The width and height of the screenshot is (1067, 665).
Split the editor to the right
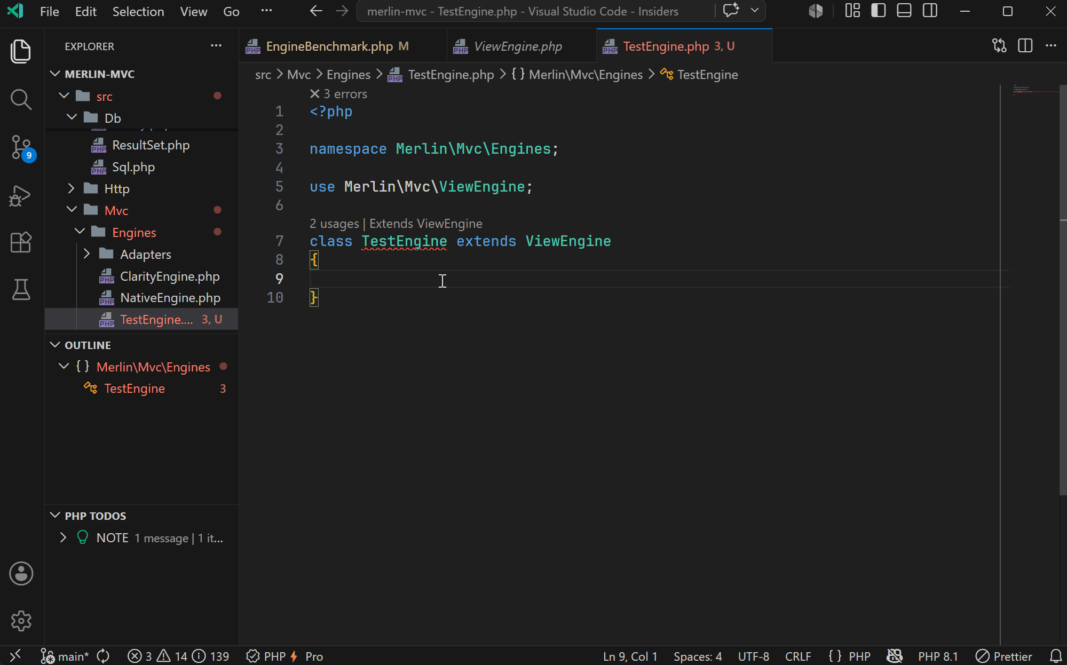(x=1025, y=46)
